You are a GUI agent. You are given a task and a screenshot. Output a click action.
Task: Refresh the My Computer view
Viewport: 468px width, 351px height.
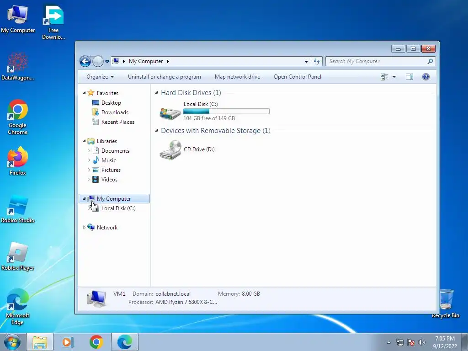point(317,62)
